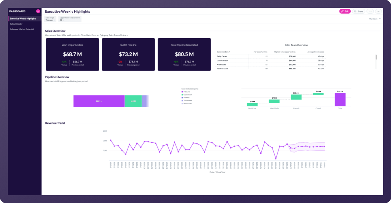Open the My views dropdown
The width and height of the screenshot is (391, 203).
click(373, 19)
